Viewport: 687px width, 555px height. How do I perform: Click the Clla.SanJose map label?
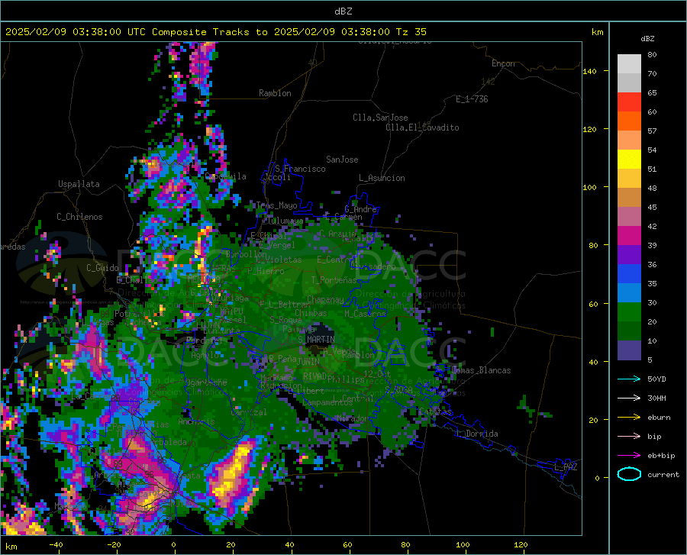[x=380, y=118]
